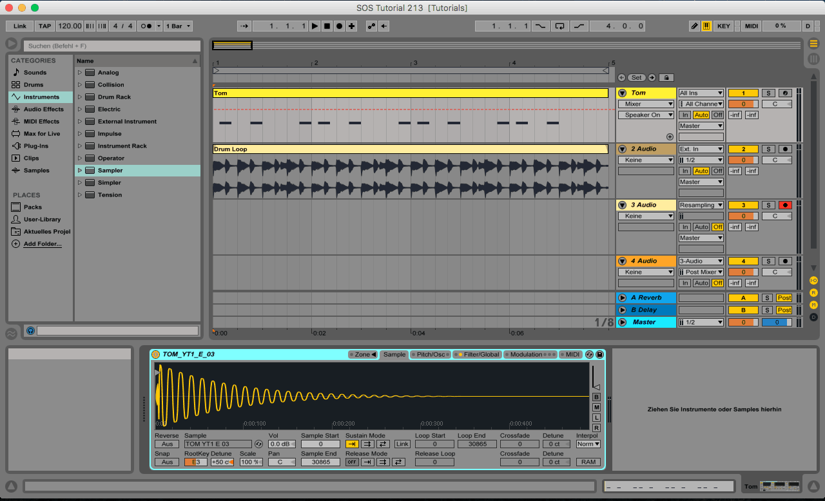Image resolution: width=825 pixels, height=501 pixels.
Task: Open the Resampling input dropdown on 3 Audio
Action: (701, 205)
